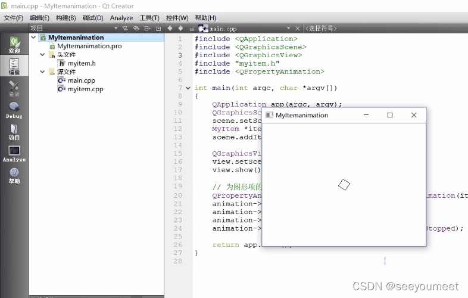The width and height of the screenshot is (468, 298).
Task: Collapse the sources (源文件) folder
Action: click(x=42, y=72)
